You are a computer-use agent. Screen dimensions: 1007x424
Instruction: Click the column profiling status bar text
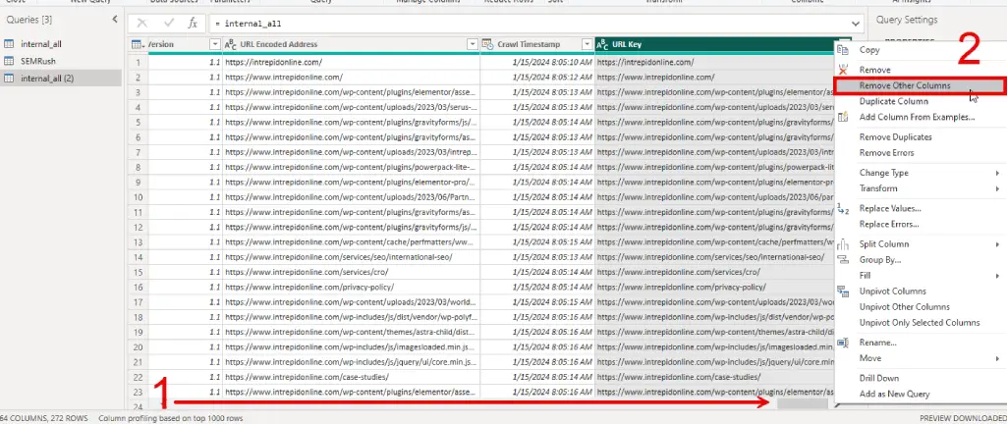pos(171,418)
